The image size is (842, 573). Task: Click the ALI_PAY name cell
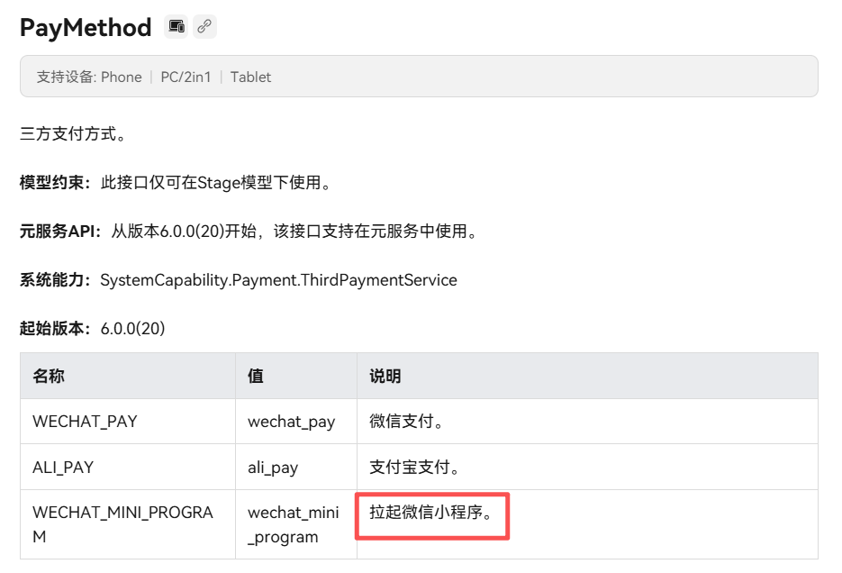[x=128, y=468]
